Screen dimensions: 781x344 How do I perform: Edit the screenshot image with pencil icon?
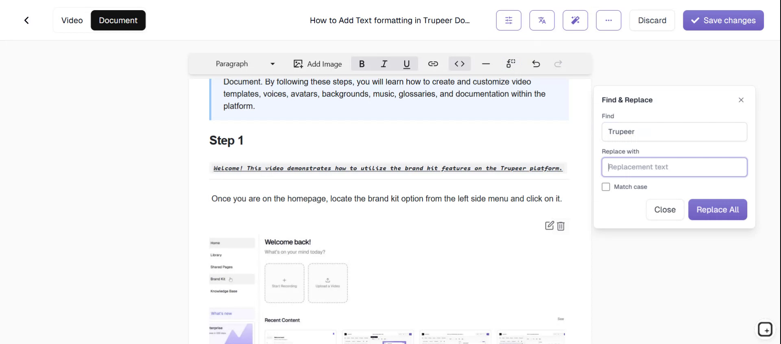coord(550,226)
